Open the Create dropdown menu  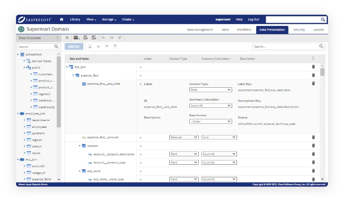(x=128, y=19)
